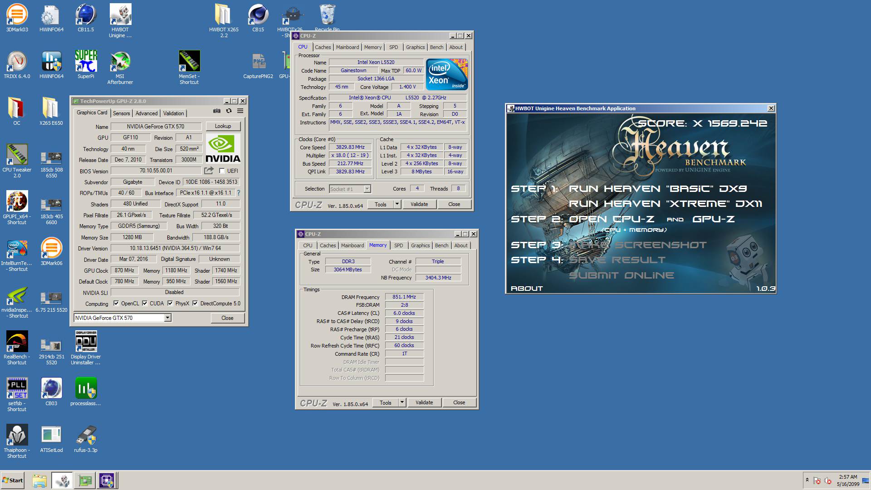Switch to Sensors tab in GPU-Z
Viewport: 871px width, 490px height.
pos(122,113)
